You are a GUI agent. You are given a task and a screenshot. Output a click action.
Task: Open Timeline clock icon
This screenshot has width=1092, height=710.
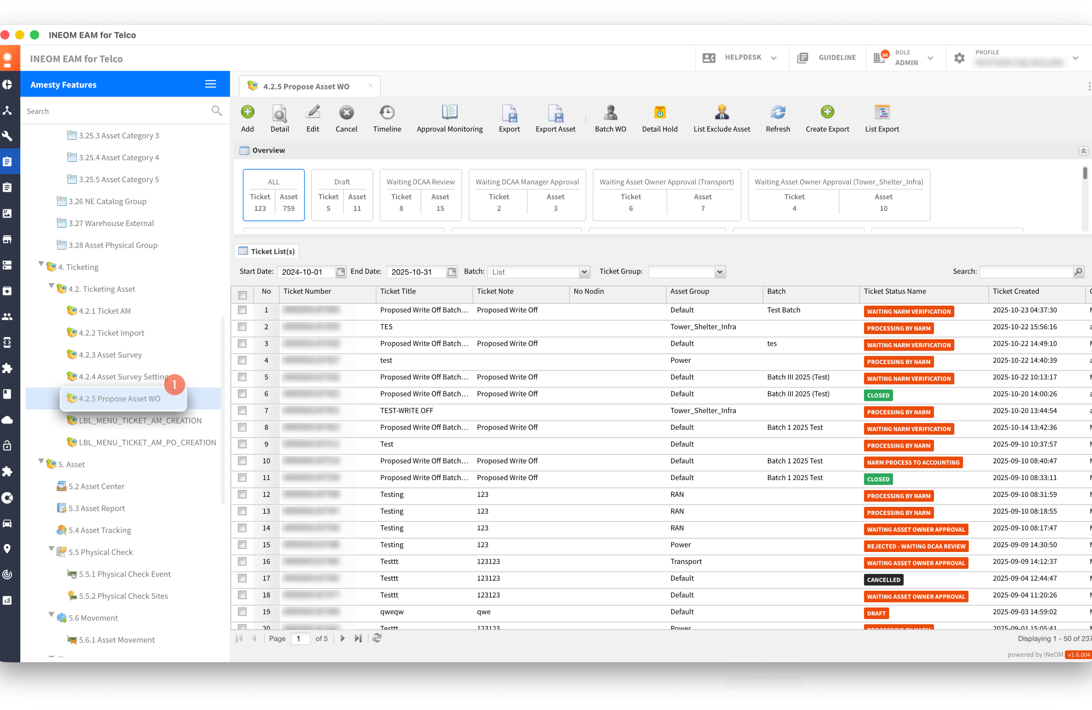pos(387,112)
